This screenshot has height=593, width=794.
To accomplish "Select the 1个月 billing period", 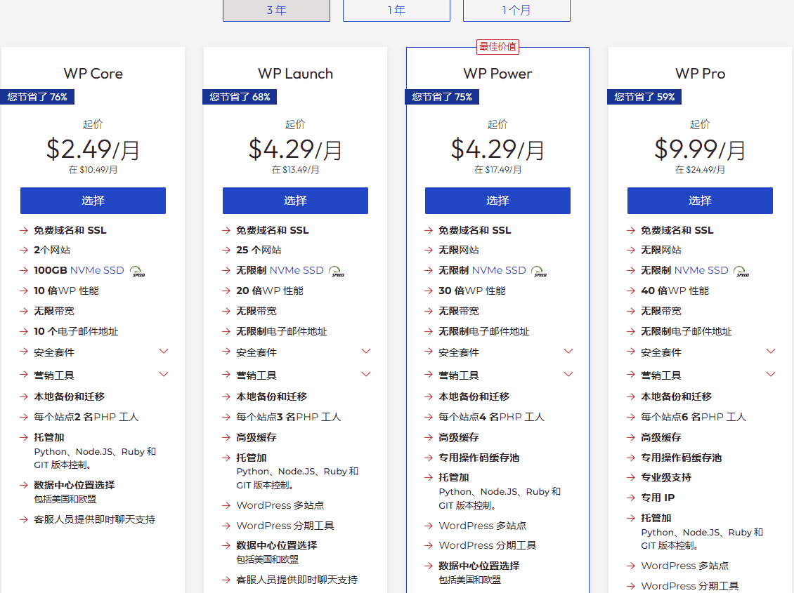I will pos(516,11).
